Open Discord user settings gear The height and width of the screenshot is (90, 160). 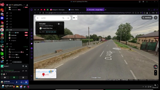(x=26, y=82)
